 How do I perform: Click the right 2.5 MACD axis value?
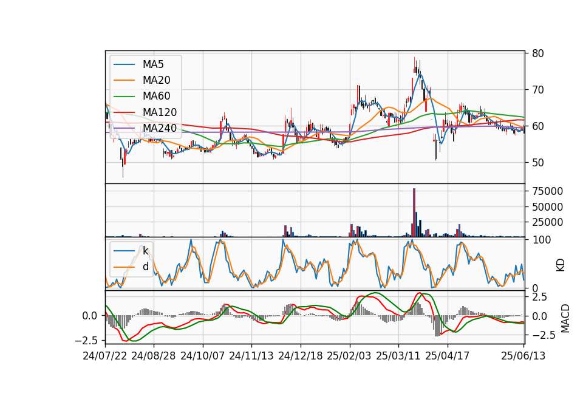pos(539,297)
